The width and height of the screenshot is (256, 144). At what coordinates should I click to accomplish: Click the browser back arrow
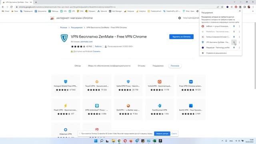pos(3,7)
